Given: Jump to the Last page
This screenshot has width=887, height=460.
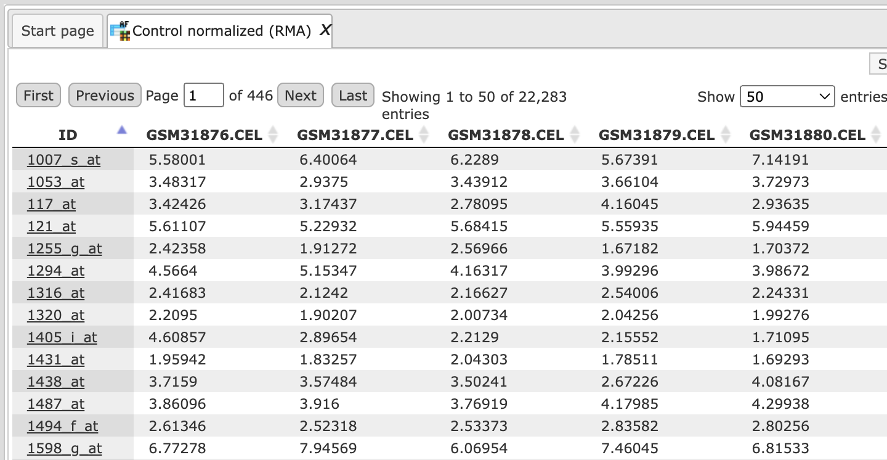Looking at the screenshot, I should point(353,96).
